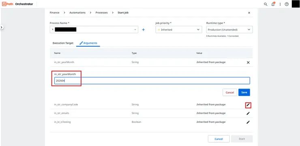Click '0 Runtimes Available, 1 Connected' text
Viewport: 300px width, 146px height.
click(x=222, y=36)
